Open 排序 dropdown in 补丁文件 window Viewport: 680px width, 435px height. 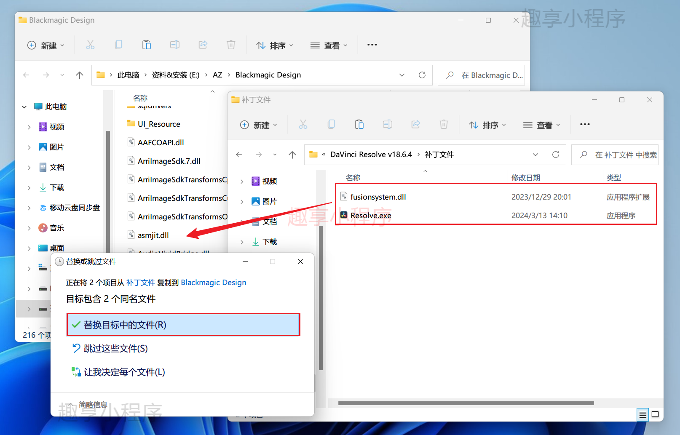coord(487,125)
